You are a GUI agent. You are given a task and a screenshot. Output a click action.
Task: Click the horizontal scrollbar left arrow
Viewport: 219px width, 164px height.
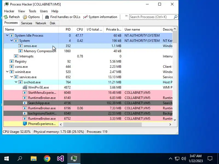61,124
